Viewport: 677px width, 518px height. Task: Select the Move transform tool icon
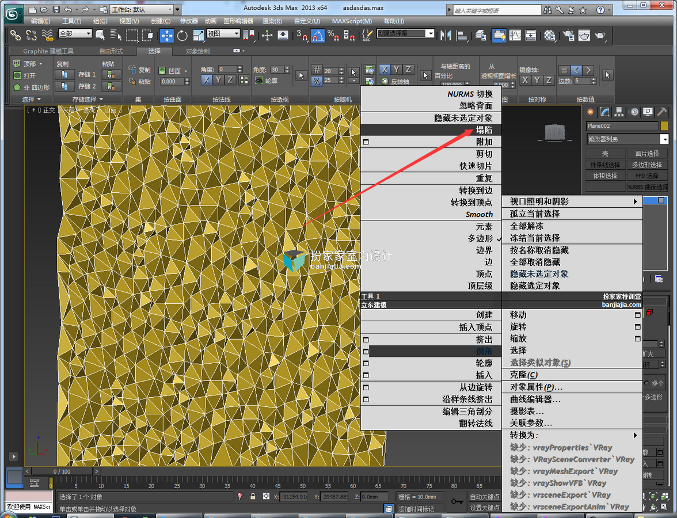tap(167, 36)
